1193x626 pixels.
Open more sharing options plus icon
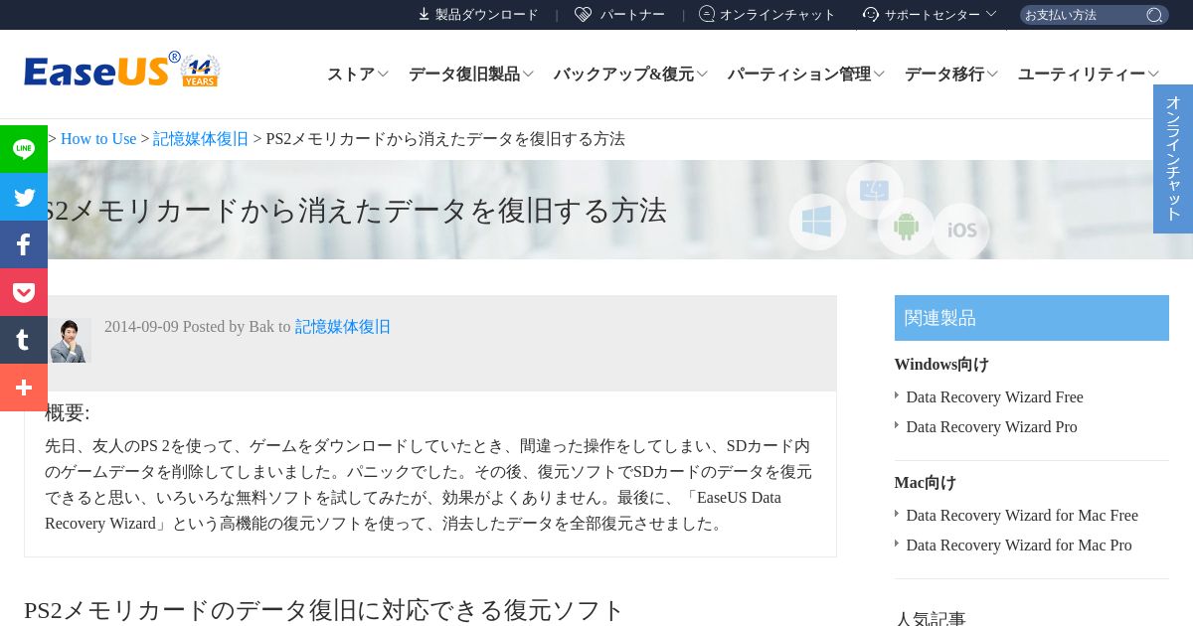(x=24, y=388)
